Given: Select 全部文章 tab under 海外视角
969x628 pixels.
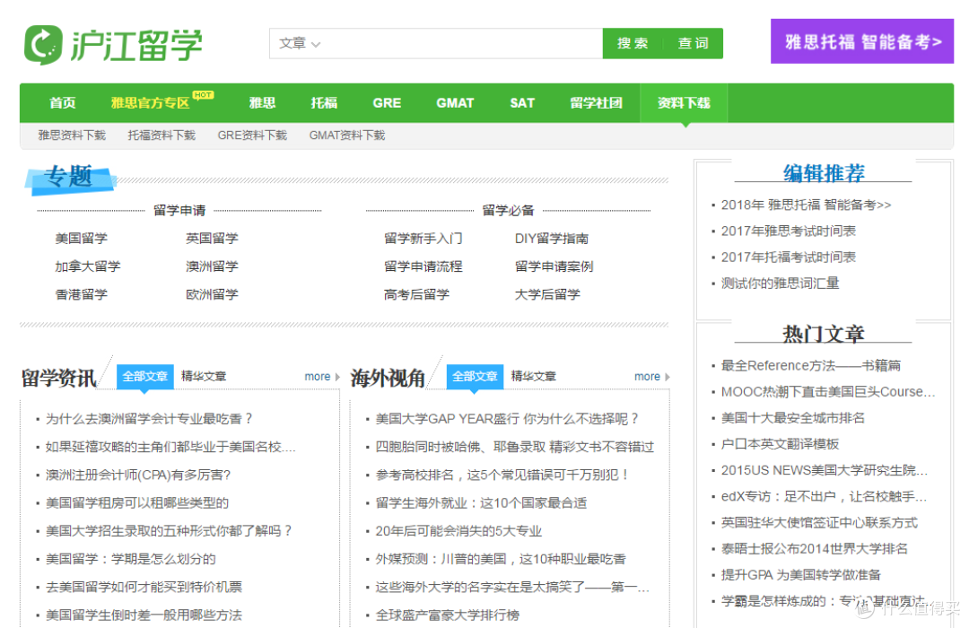Looking at the screenshot, I should (475, 377).
